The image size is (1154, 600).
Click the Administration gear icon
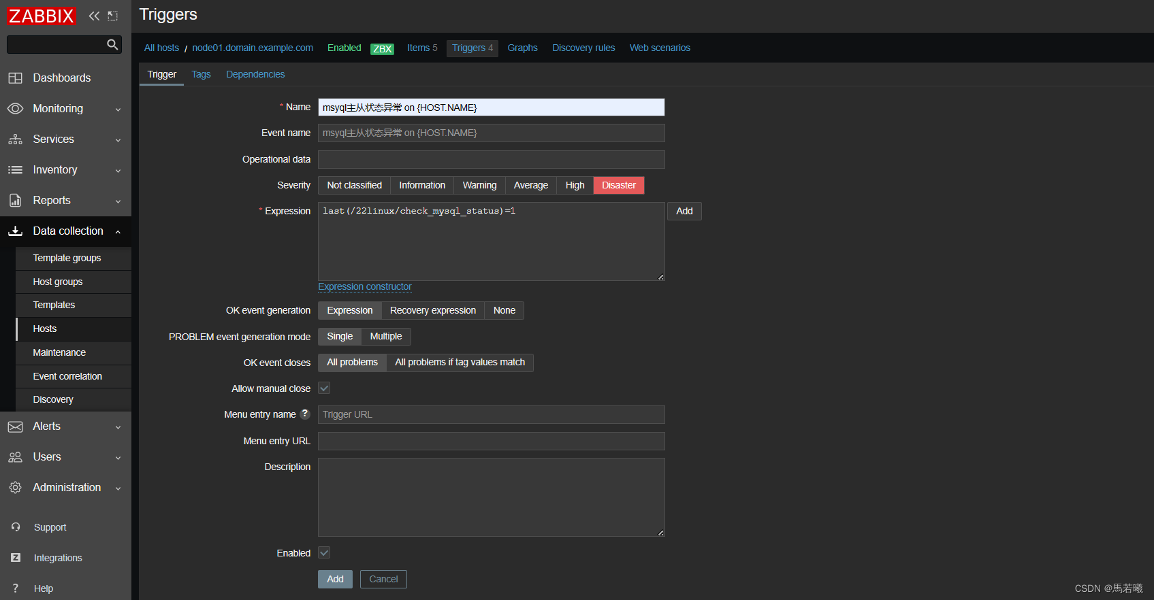click(15, 488)
